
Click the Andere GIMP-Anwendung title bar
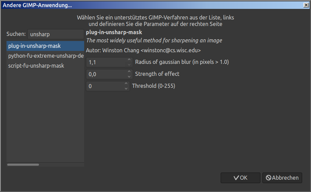click(154, 5)
